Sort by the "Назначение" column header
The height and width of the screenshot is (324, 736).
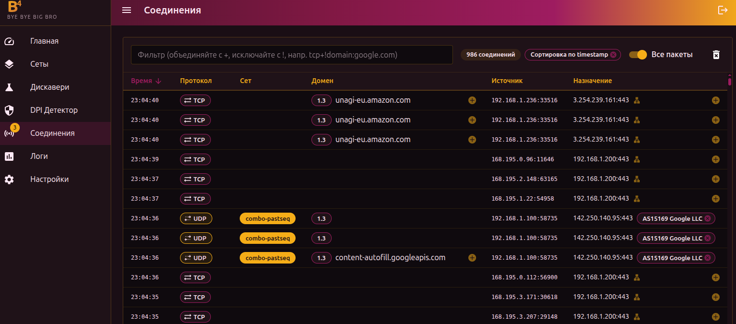coord(592,81)
